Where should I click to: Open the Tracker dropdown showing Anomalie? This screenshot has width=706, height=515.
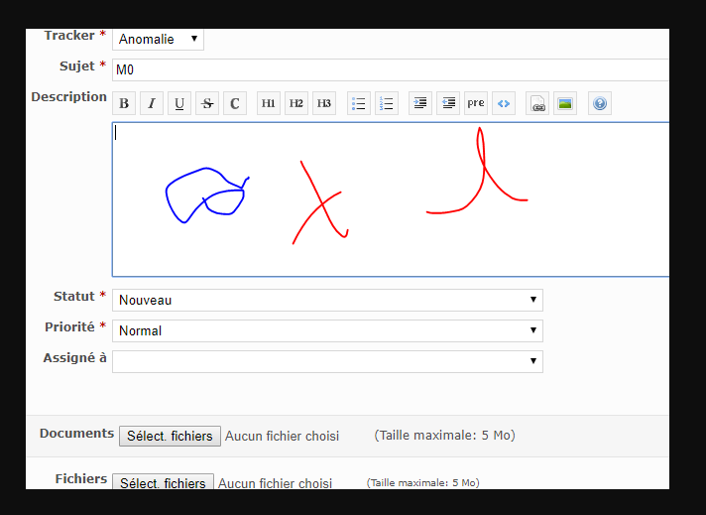158,40
